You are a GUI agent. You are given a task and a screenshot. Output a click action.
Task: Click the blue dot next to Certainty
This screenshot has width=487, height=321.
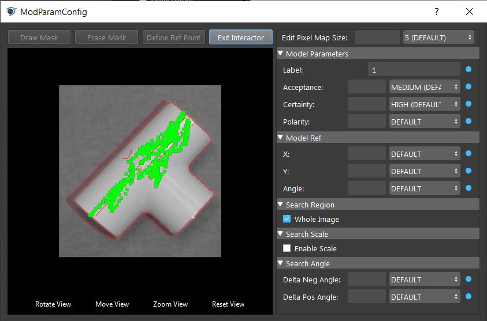coord(469,104)
